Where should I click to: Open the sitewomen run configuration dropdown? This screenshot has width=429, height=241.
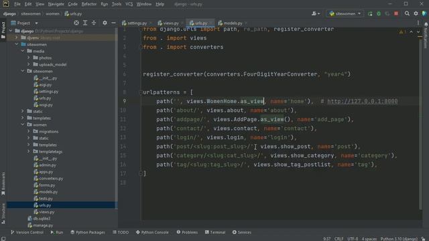345,13
